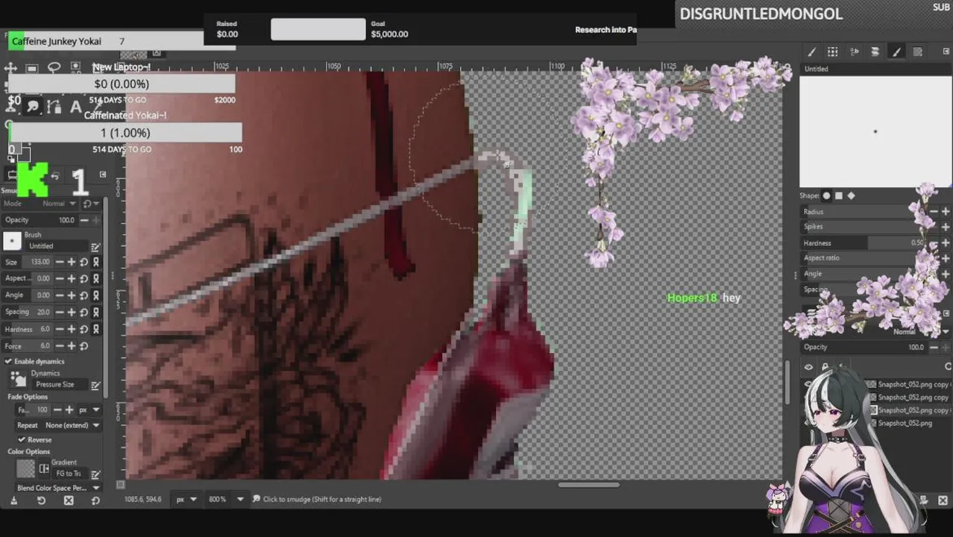Toggle Enable dynamics checkbox
The image size is (953, 537).
8,362
